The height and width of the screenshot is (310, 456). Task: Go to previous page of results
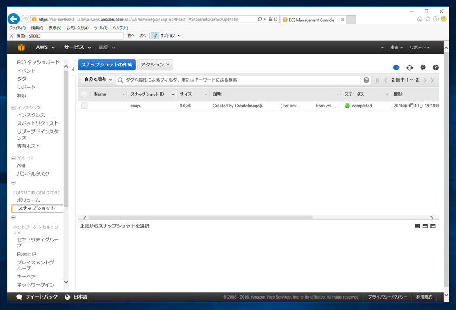[385, 80]
